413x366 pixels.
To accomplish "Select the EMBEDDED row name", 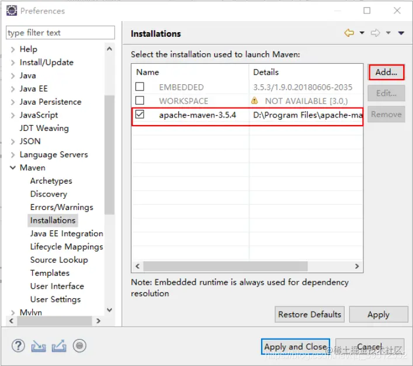I will pos(181,87).
